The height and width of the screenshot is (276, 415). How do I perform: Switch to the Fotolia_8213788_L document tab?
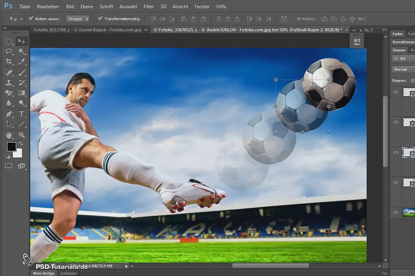[x=87, y=30]
